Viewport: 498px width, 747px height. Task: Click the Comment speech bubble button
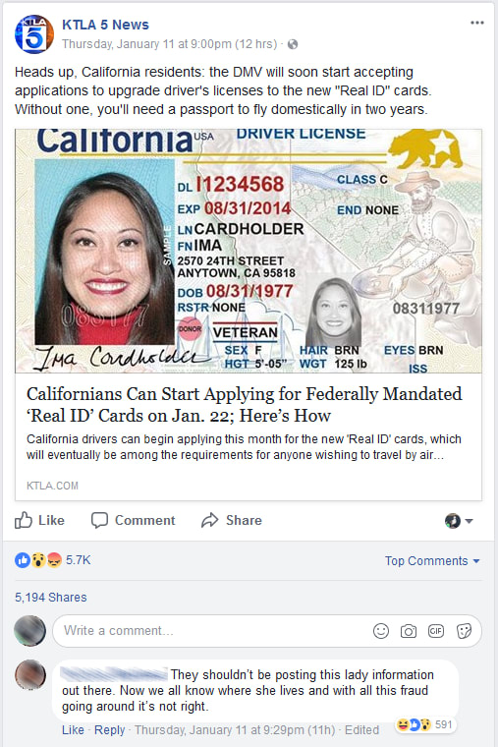tap(134, 520)
